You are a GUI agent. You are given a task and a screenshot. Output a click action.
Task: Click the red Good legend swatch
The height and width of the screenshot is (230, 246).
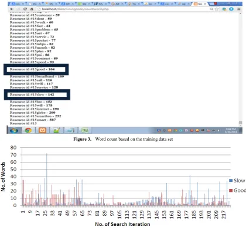231,190
